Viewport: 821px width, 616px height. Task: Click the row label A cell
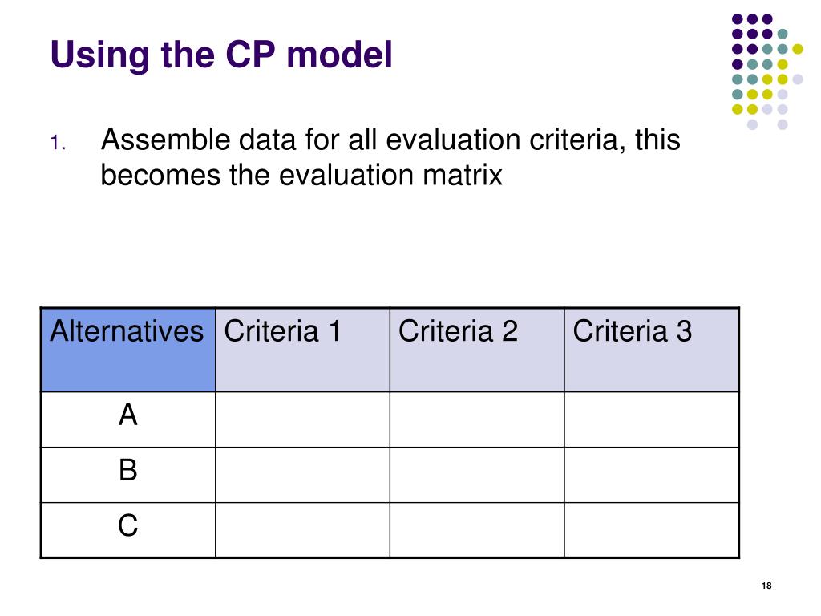(x=128, y=419)
